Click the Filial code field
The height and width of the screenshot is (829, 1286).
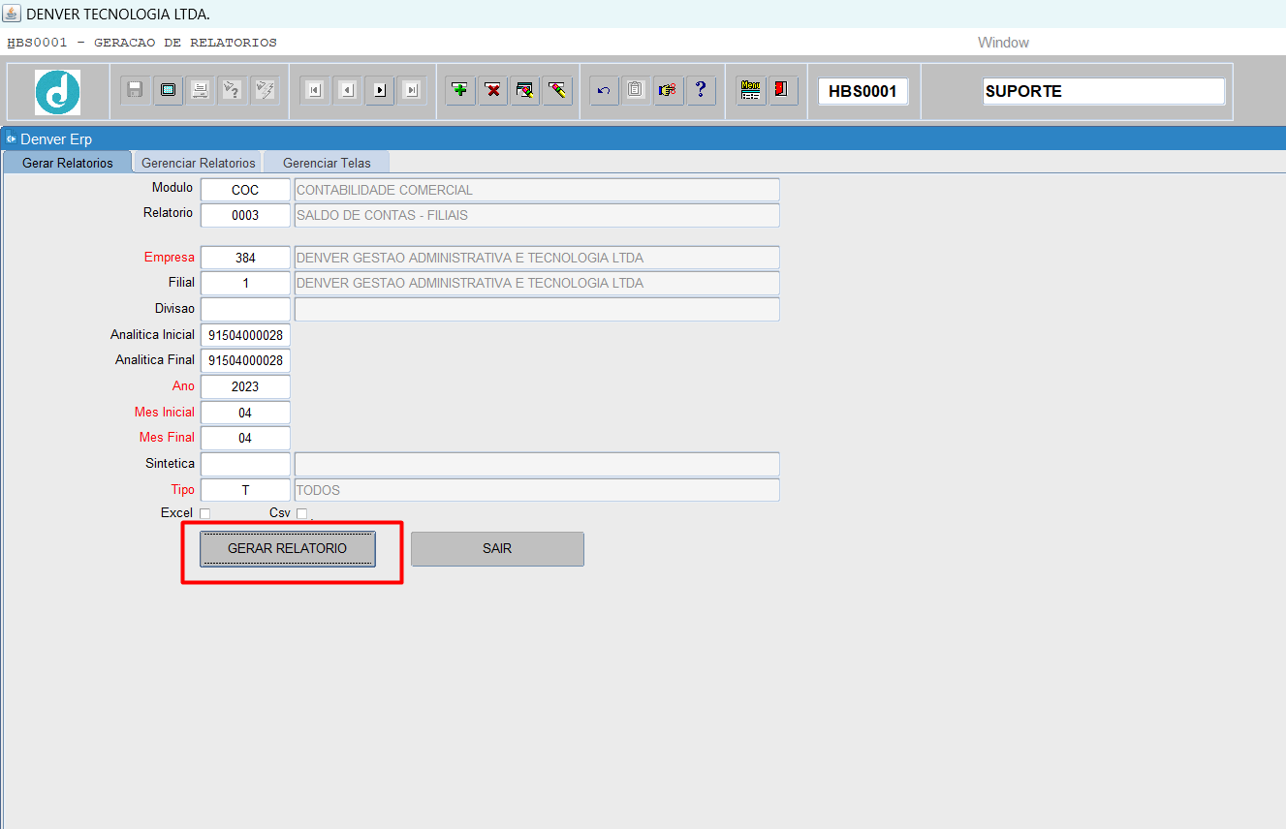(x=245, y=283)
